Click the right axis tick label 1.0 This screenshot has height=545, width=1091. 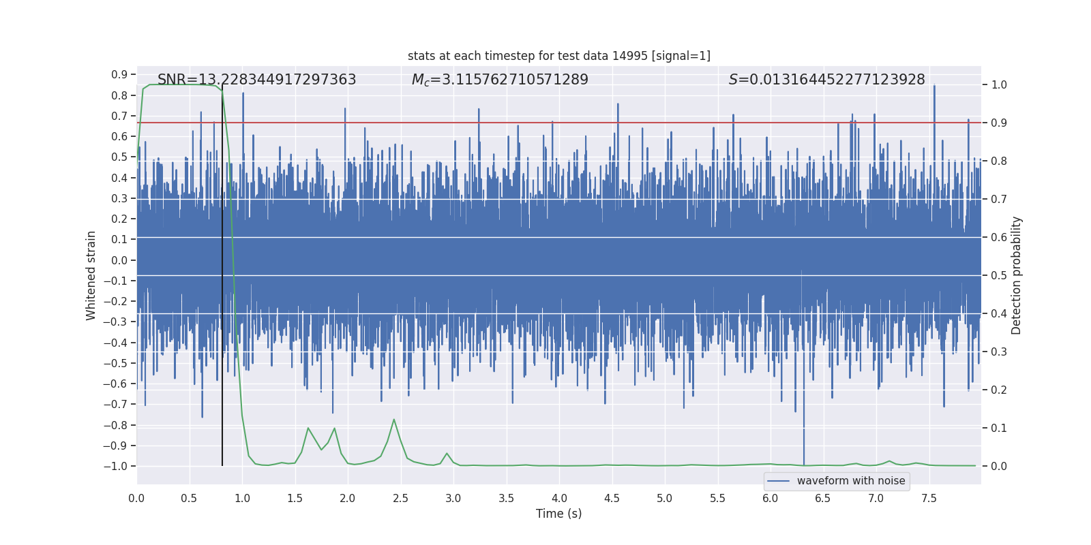(x=999, y=85)
